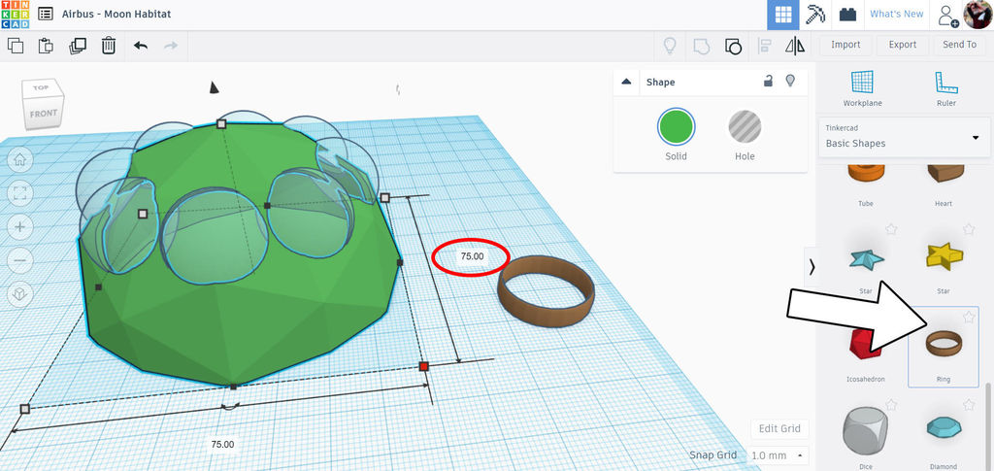Select the Heart shape thumbnail
This screenshot has height=471, width=994.
coord(945,173)
